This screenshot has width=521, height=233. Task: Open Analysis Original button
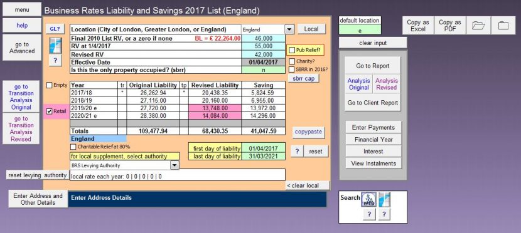(x=358, y=84)
